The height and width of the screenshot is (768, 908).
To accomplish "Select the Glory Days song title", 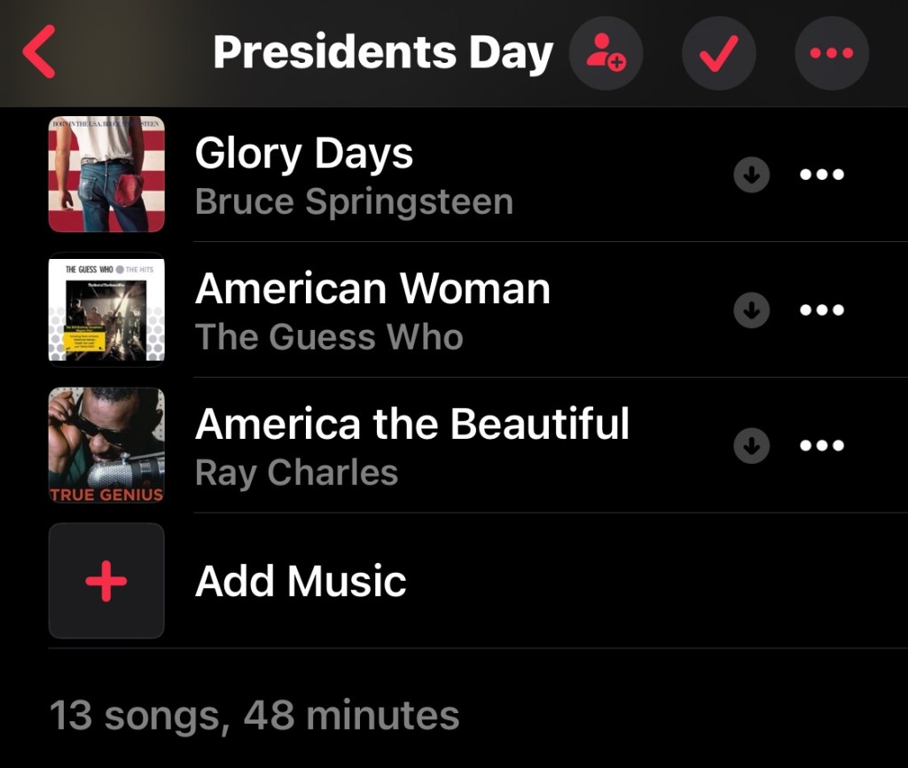I will 304,153.
